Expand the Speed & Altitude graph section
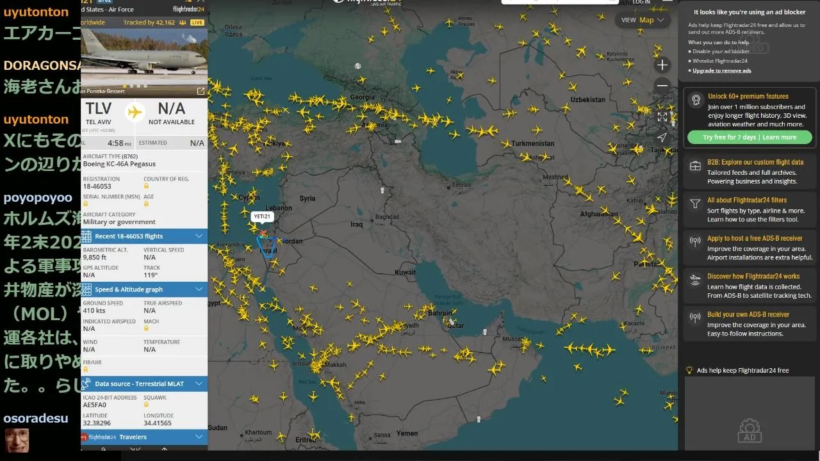The width and height of the screenshot is (820, 461). (144, 289)
